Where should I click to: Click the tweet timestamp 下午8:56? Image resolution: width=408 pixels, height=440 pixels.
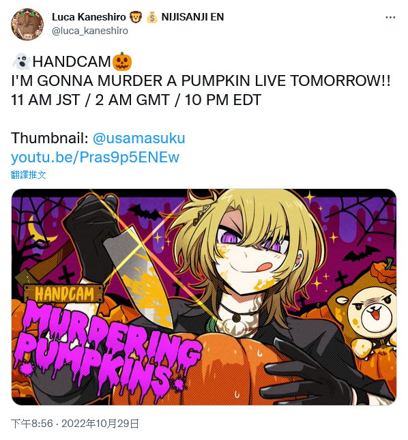32,424
